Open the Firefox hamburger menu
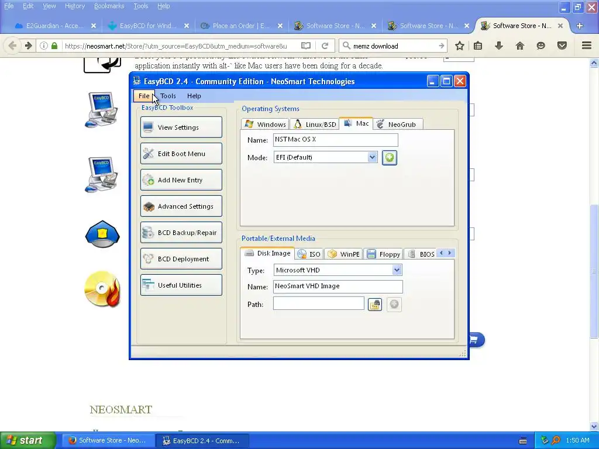The image size is (599, 449). point(587,46)
